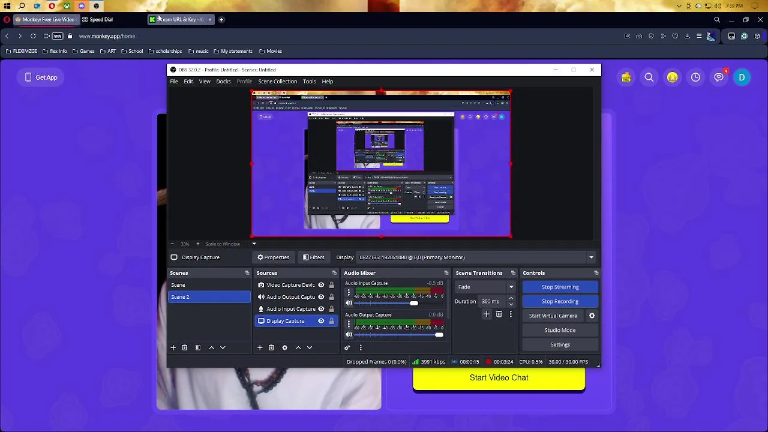The image size is (768, 432).
Task: Move scene down arrow in Scenes dock
Action: [x=223, y=347]
